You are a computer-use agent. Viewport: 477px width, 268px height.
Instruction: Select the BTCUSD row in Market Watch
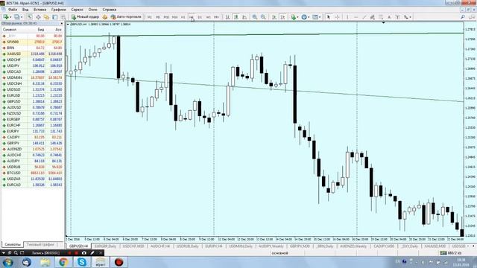pos(32,173)
